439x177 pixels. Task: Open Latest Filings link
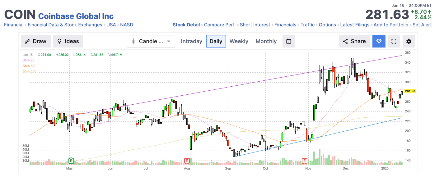point(355,25)
